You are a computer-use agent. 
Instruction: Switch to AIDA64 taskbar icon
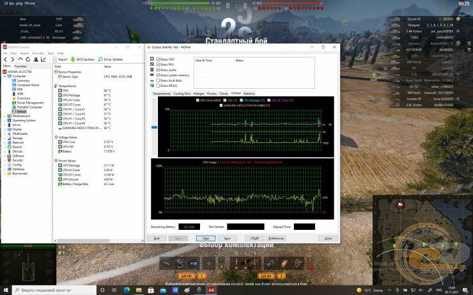pos(211,290)
